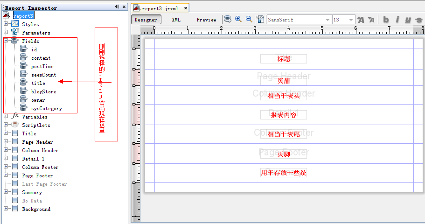This screenshot has width=425, height=224.
Task: Switch to the Preview view
Action: tap(206, 20)
